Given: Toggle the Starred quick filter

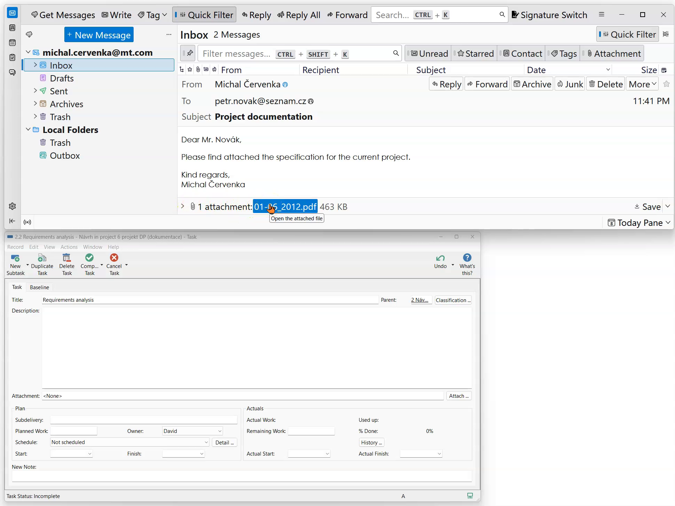Looking at the screenshot, I should tap(476, 54).
